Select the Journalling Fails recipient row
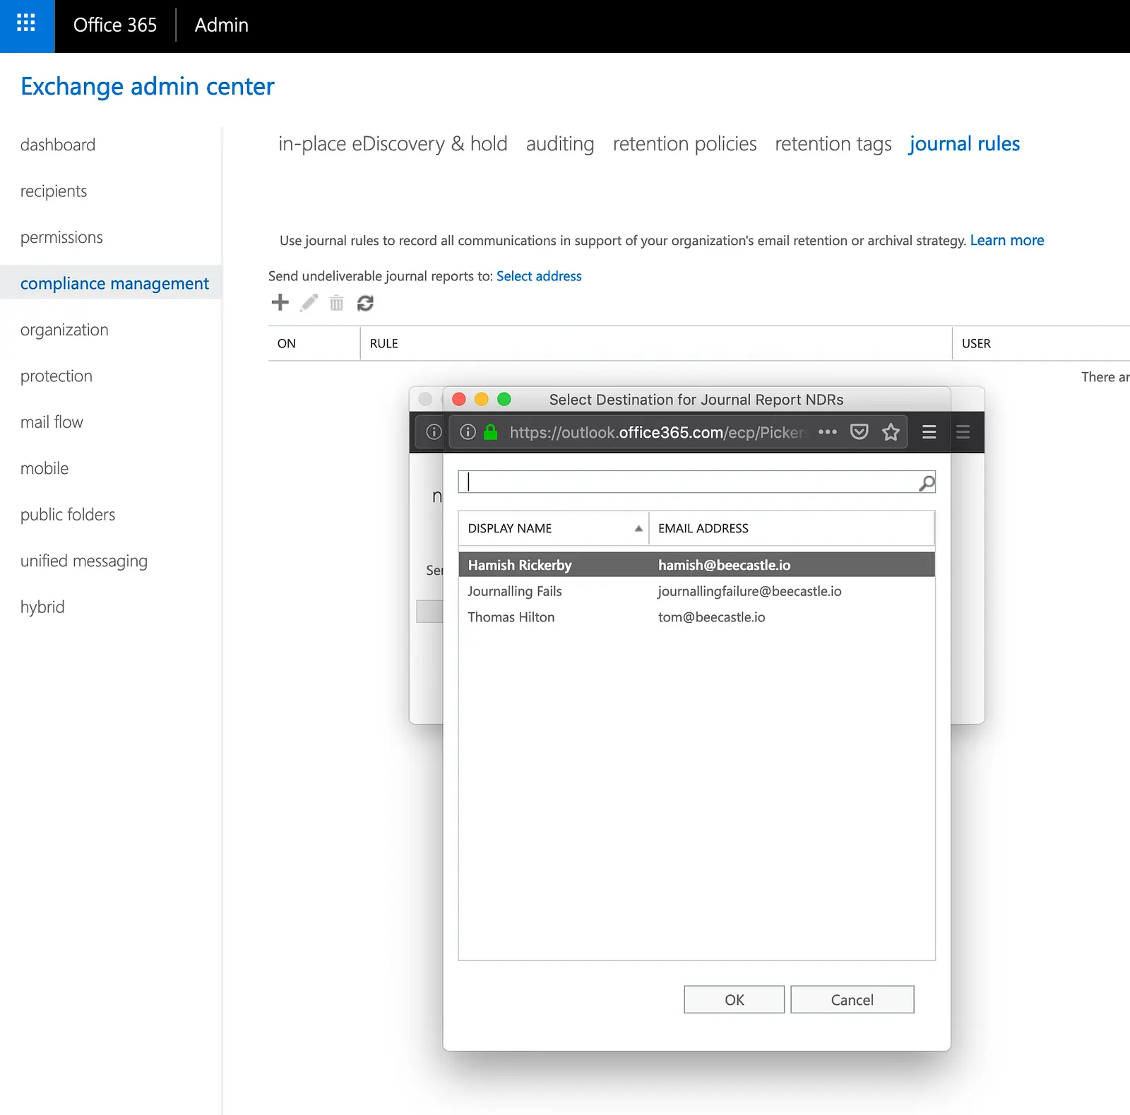Screen dimensions: 1130x1115 click(696, 591)
